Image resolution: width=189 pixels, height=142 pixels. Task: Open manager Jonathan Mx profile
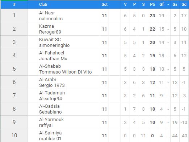pos(53,59)
